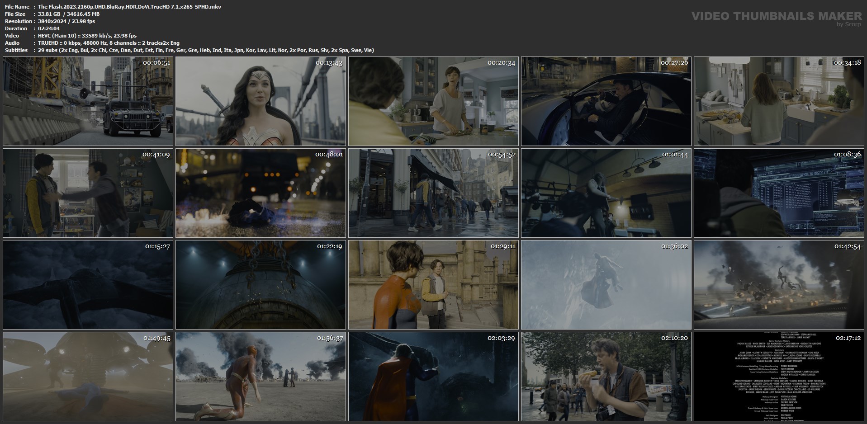Viewport: 867px width, 424px height.
Task: Click the 'Duration' label
Action: tap(16, 28)
